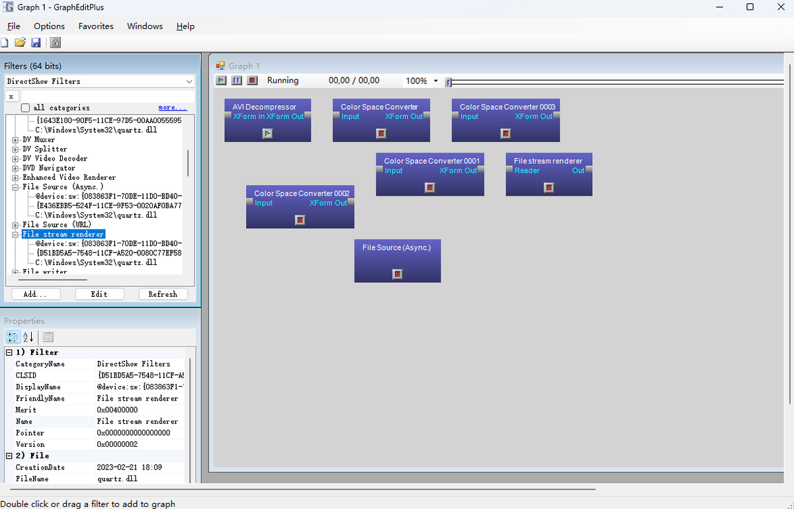The width and height of the screenshot is (794, 509).
Task: Click Out pin on File stream renderer
Action: (x=589, y=170)
